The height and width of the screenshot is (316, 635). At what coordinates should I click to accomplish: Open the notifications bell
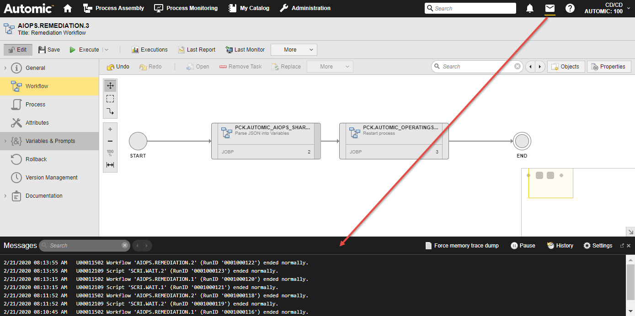tap(530, 8)
